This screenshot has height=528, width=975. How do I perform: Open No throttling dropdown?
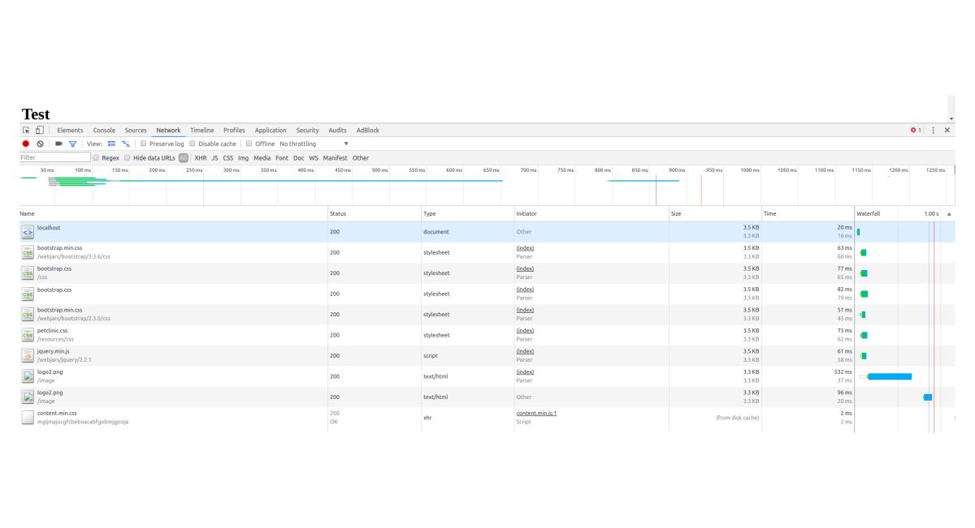[314, 144]
